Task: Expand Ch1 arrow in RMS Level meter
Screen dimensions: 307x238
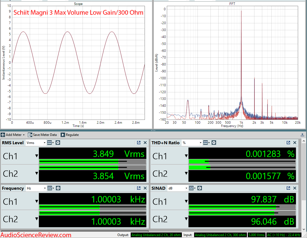Action: [x=37, y=156]
